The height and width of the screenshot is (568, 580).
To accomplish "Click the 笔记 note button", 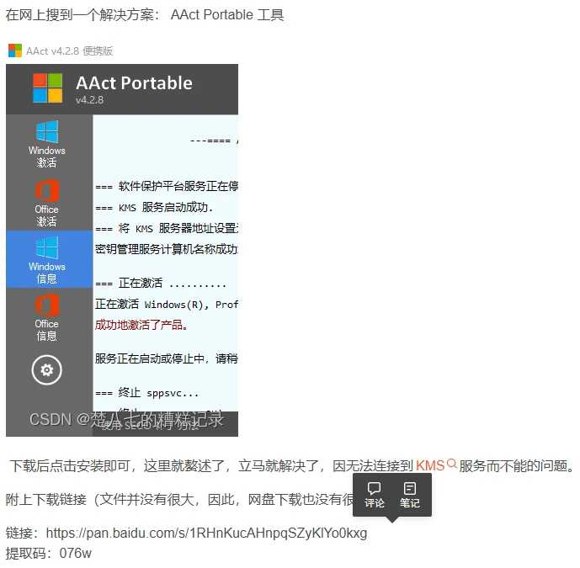I will [x=409, y=495].
